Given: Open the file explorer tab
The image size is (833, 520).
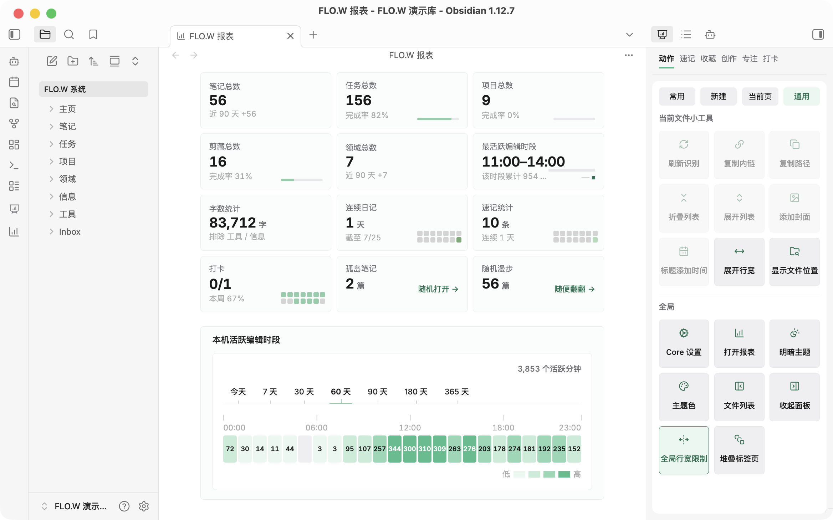Looking at the screenshot, I should [45, 35].
